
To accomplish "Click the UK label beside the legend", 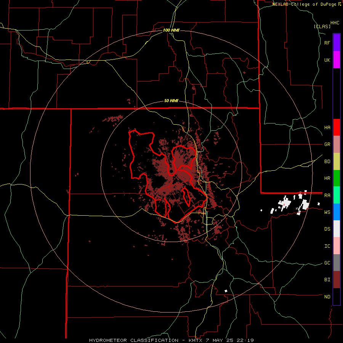I will (x=327, y=60).
